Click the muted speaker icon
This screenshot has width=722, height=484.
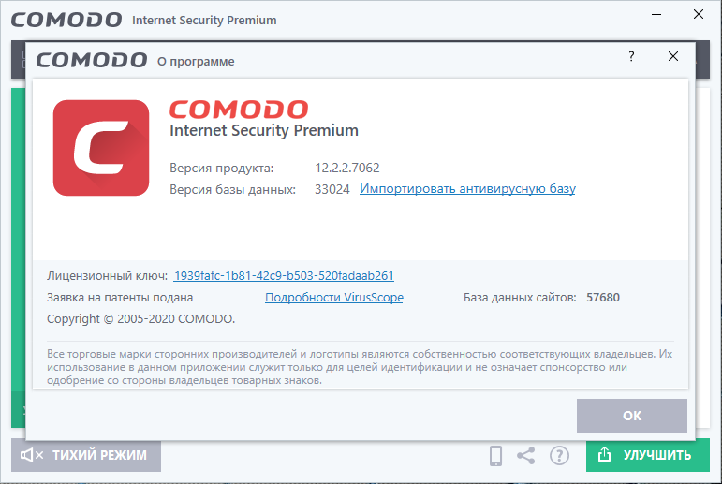pos(32,456)
